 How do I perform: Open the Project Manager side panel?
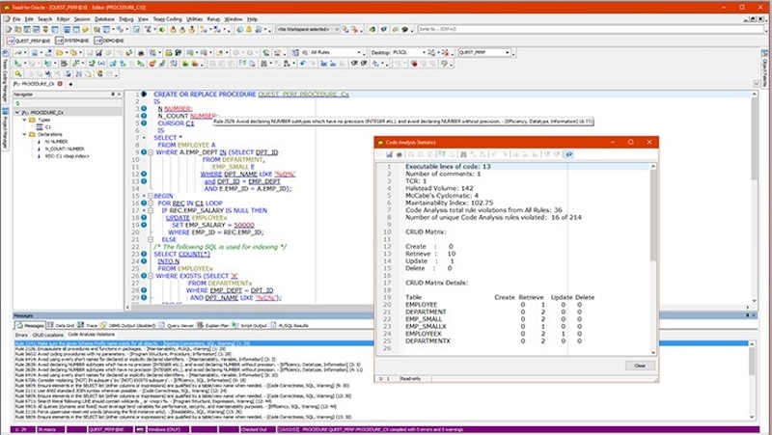[x=5, y=128]
